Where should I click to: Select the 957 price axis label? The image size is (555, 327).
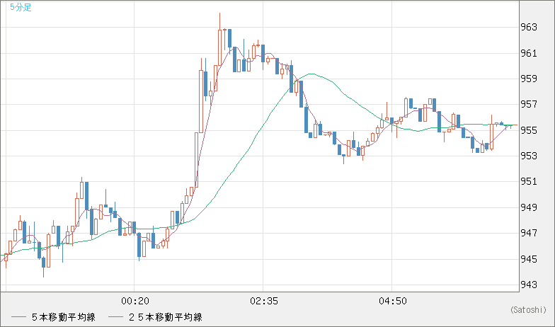tap(529, 105)
